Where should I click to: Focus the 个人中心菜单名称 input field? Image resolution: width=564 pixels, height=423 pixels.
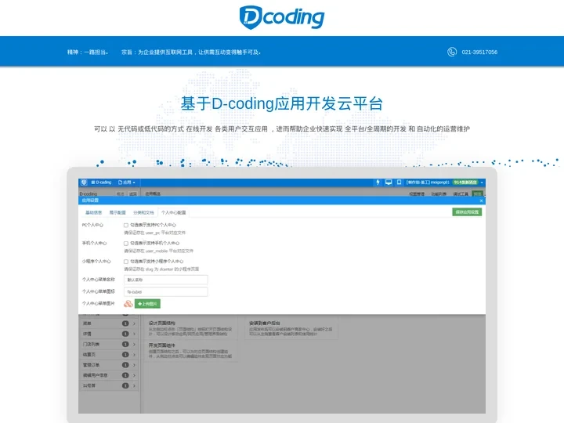[166, 280]
